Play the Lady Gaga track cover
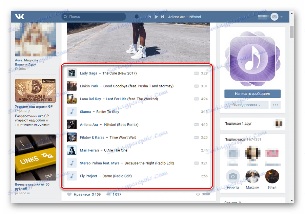 click(x=72, y=73)
